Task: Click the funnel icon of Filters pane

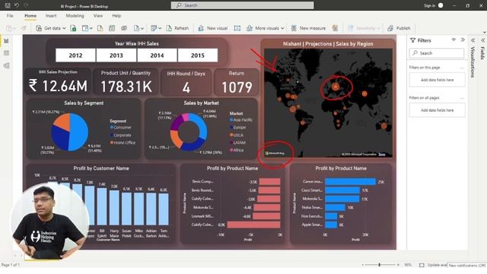Action: click(x=412, y=40)
